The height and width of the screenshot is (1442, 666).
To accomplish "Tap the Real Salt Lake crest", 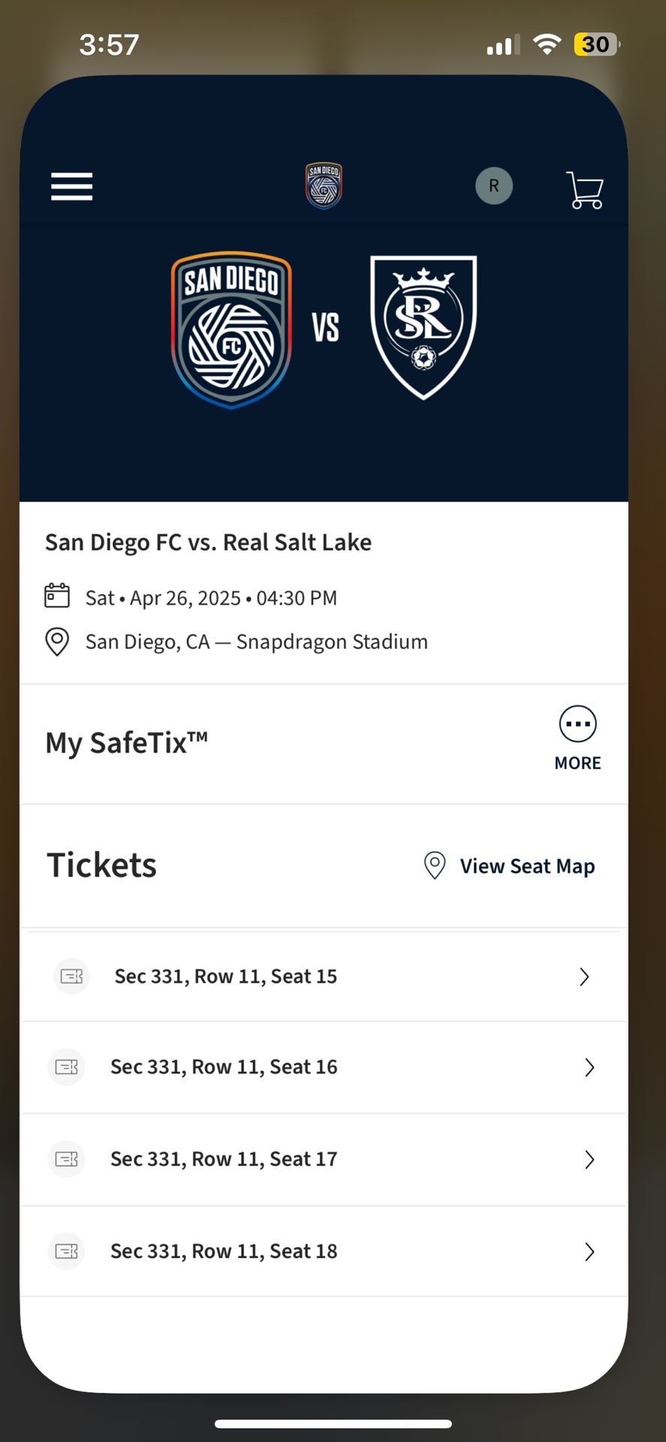I will pos(423,327).
